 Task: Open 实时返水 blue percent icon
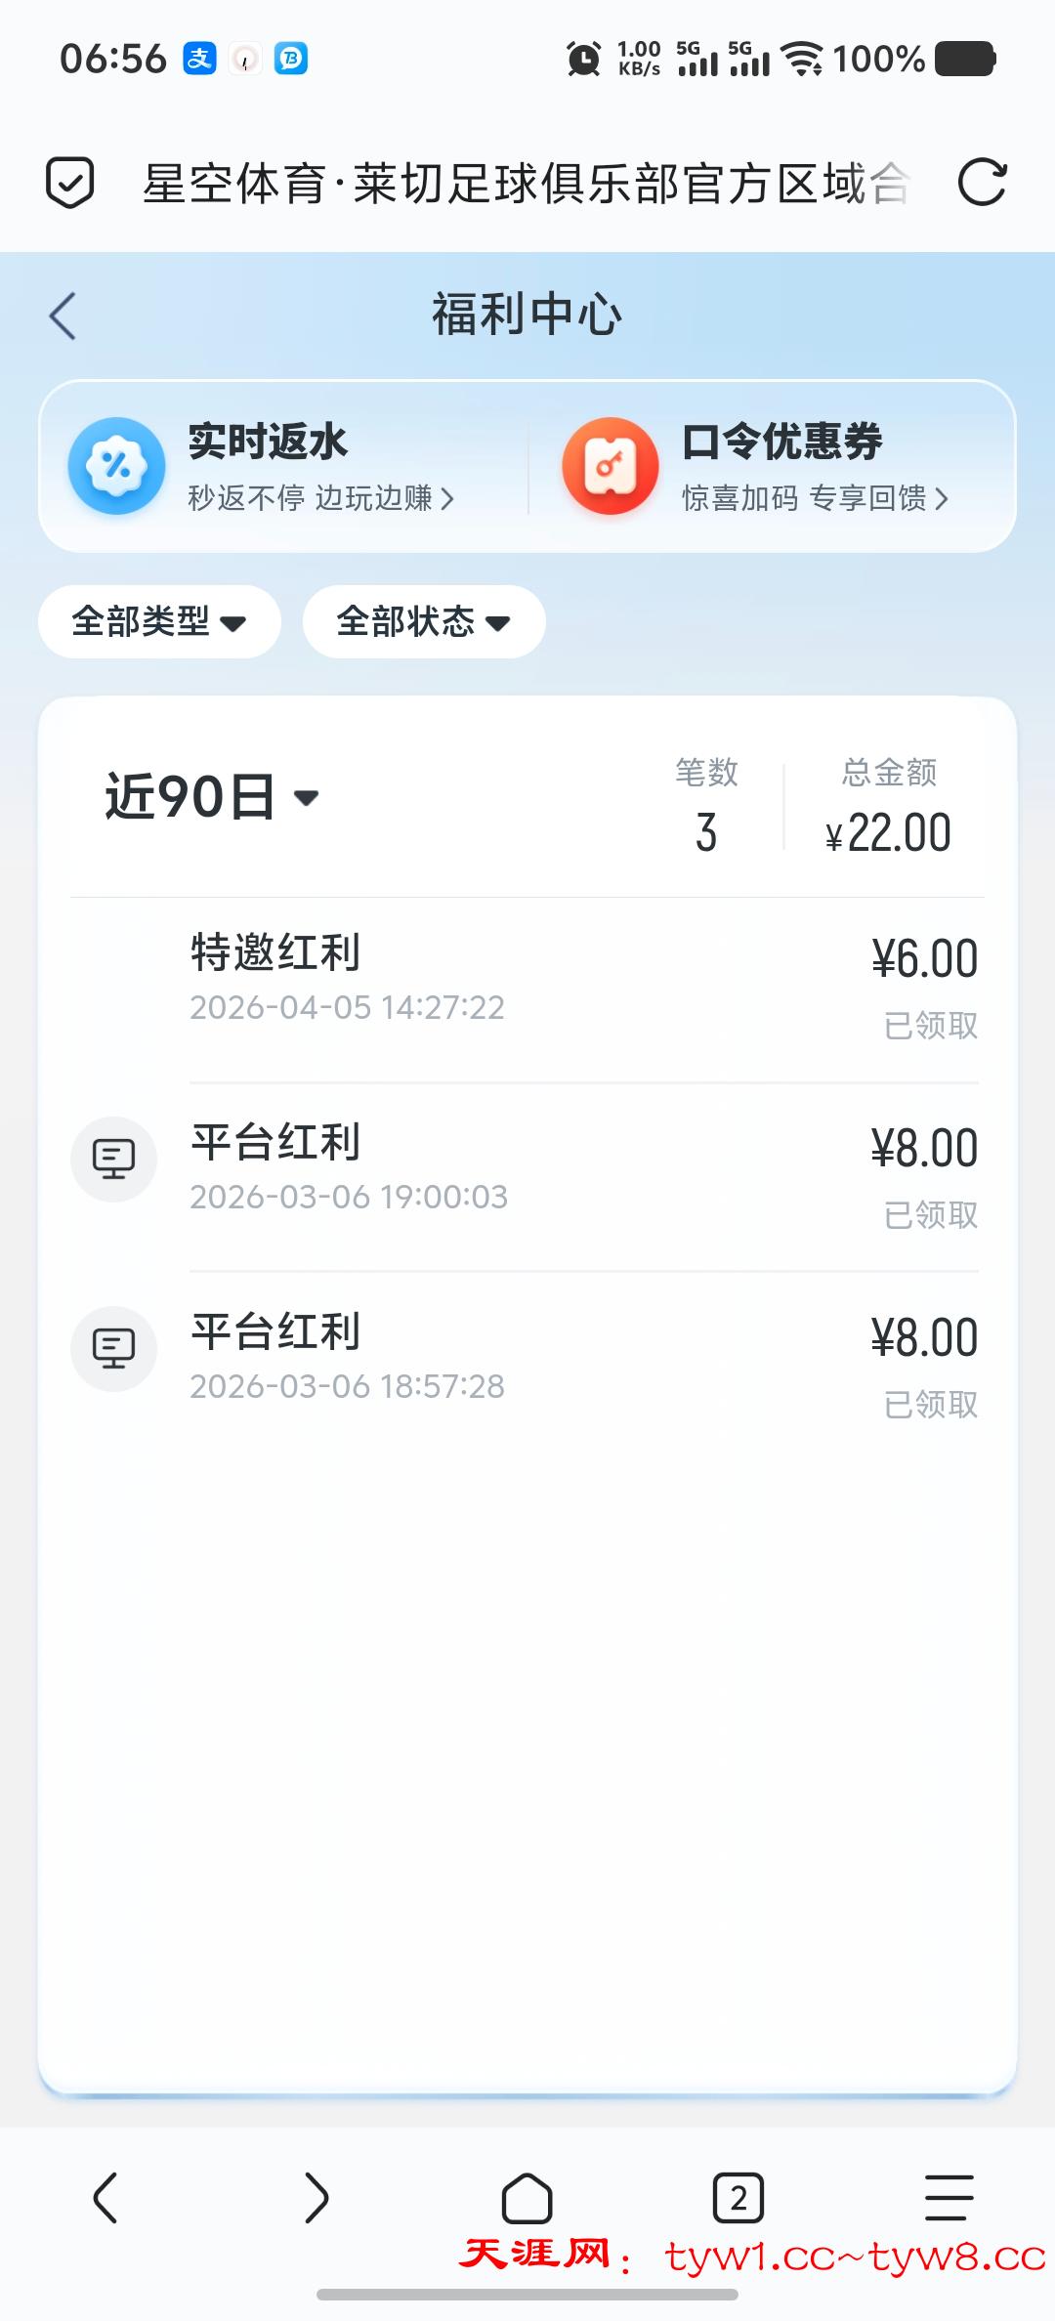[x=116, y=466]
